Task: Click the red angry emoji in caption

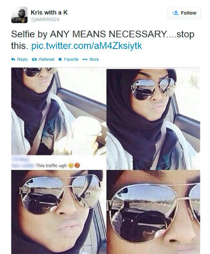Action: tap(77, 166)
